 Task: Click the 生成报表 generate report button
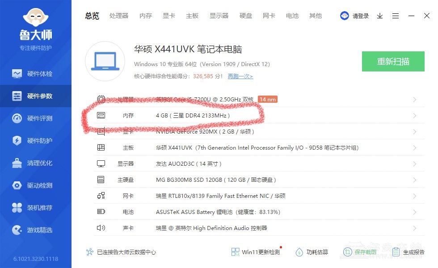pos(408,252)
